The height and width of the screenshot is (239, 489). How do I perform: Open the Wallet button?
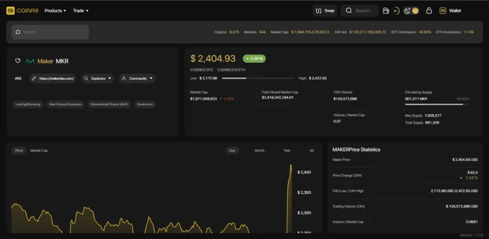pos(450,10)
